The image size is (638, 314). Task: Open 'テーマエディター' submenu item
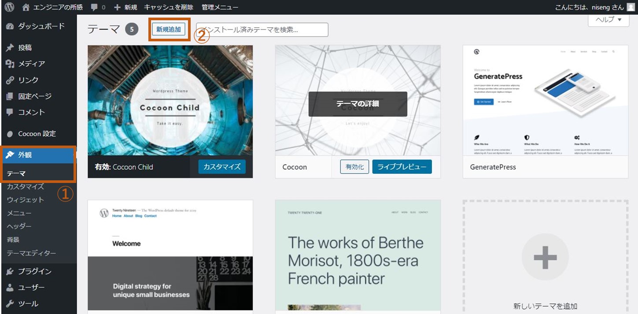[31, 253]
